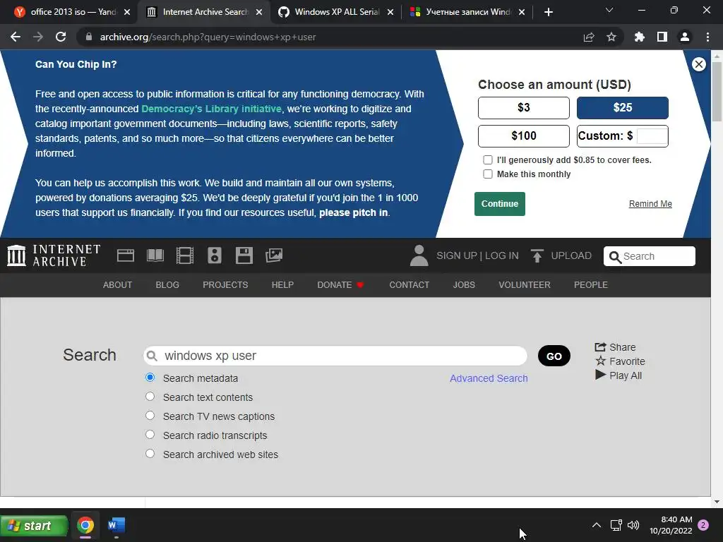This screenshot has width=723, height=542.
Task: Click the Share link
Action: [x=615, y=347]
